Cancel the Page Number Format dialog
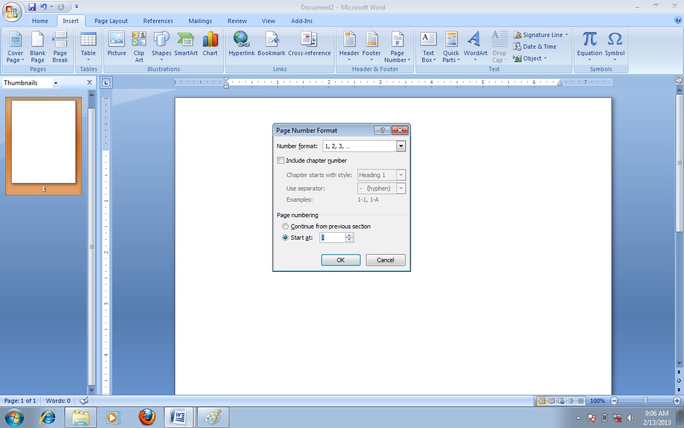684x428 pixels. click(385, 260)
